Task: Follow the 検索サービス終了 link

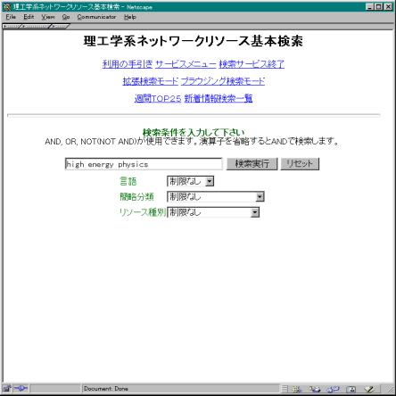Action: 252,64
